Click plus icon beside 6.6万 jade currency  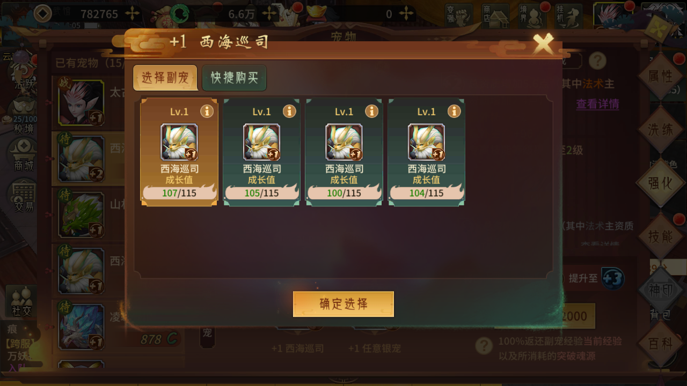click(269, 14)
